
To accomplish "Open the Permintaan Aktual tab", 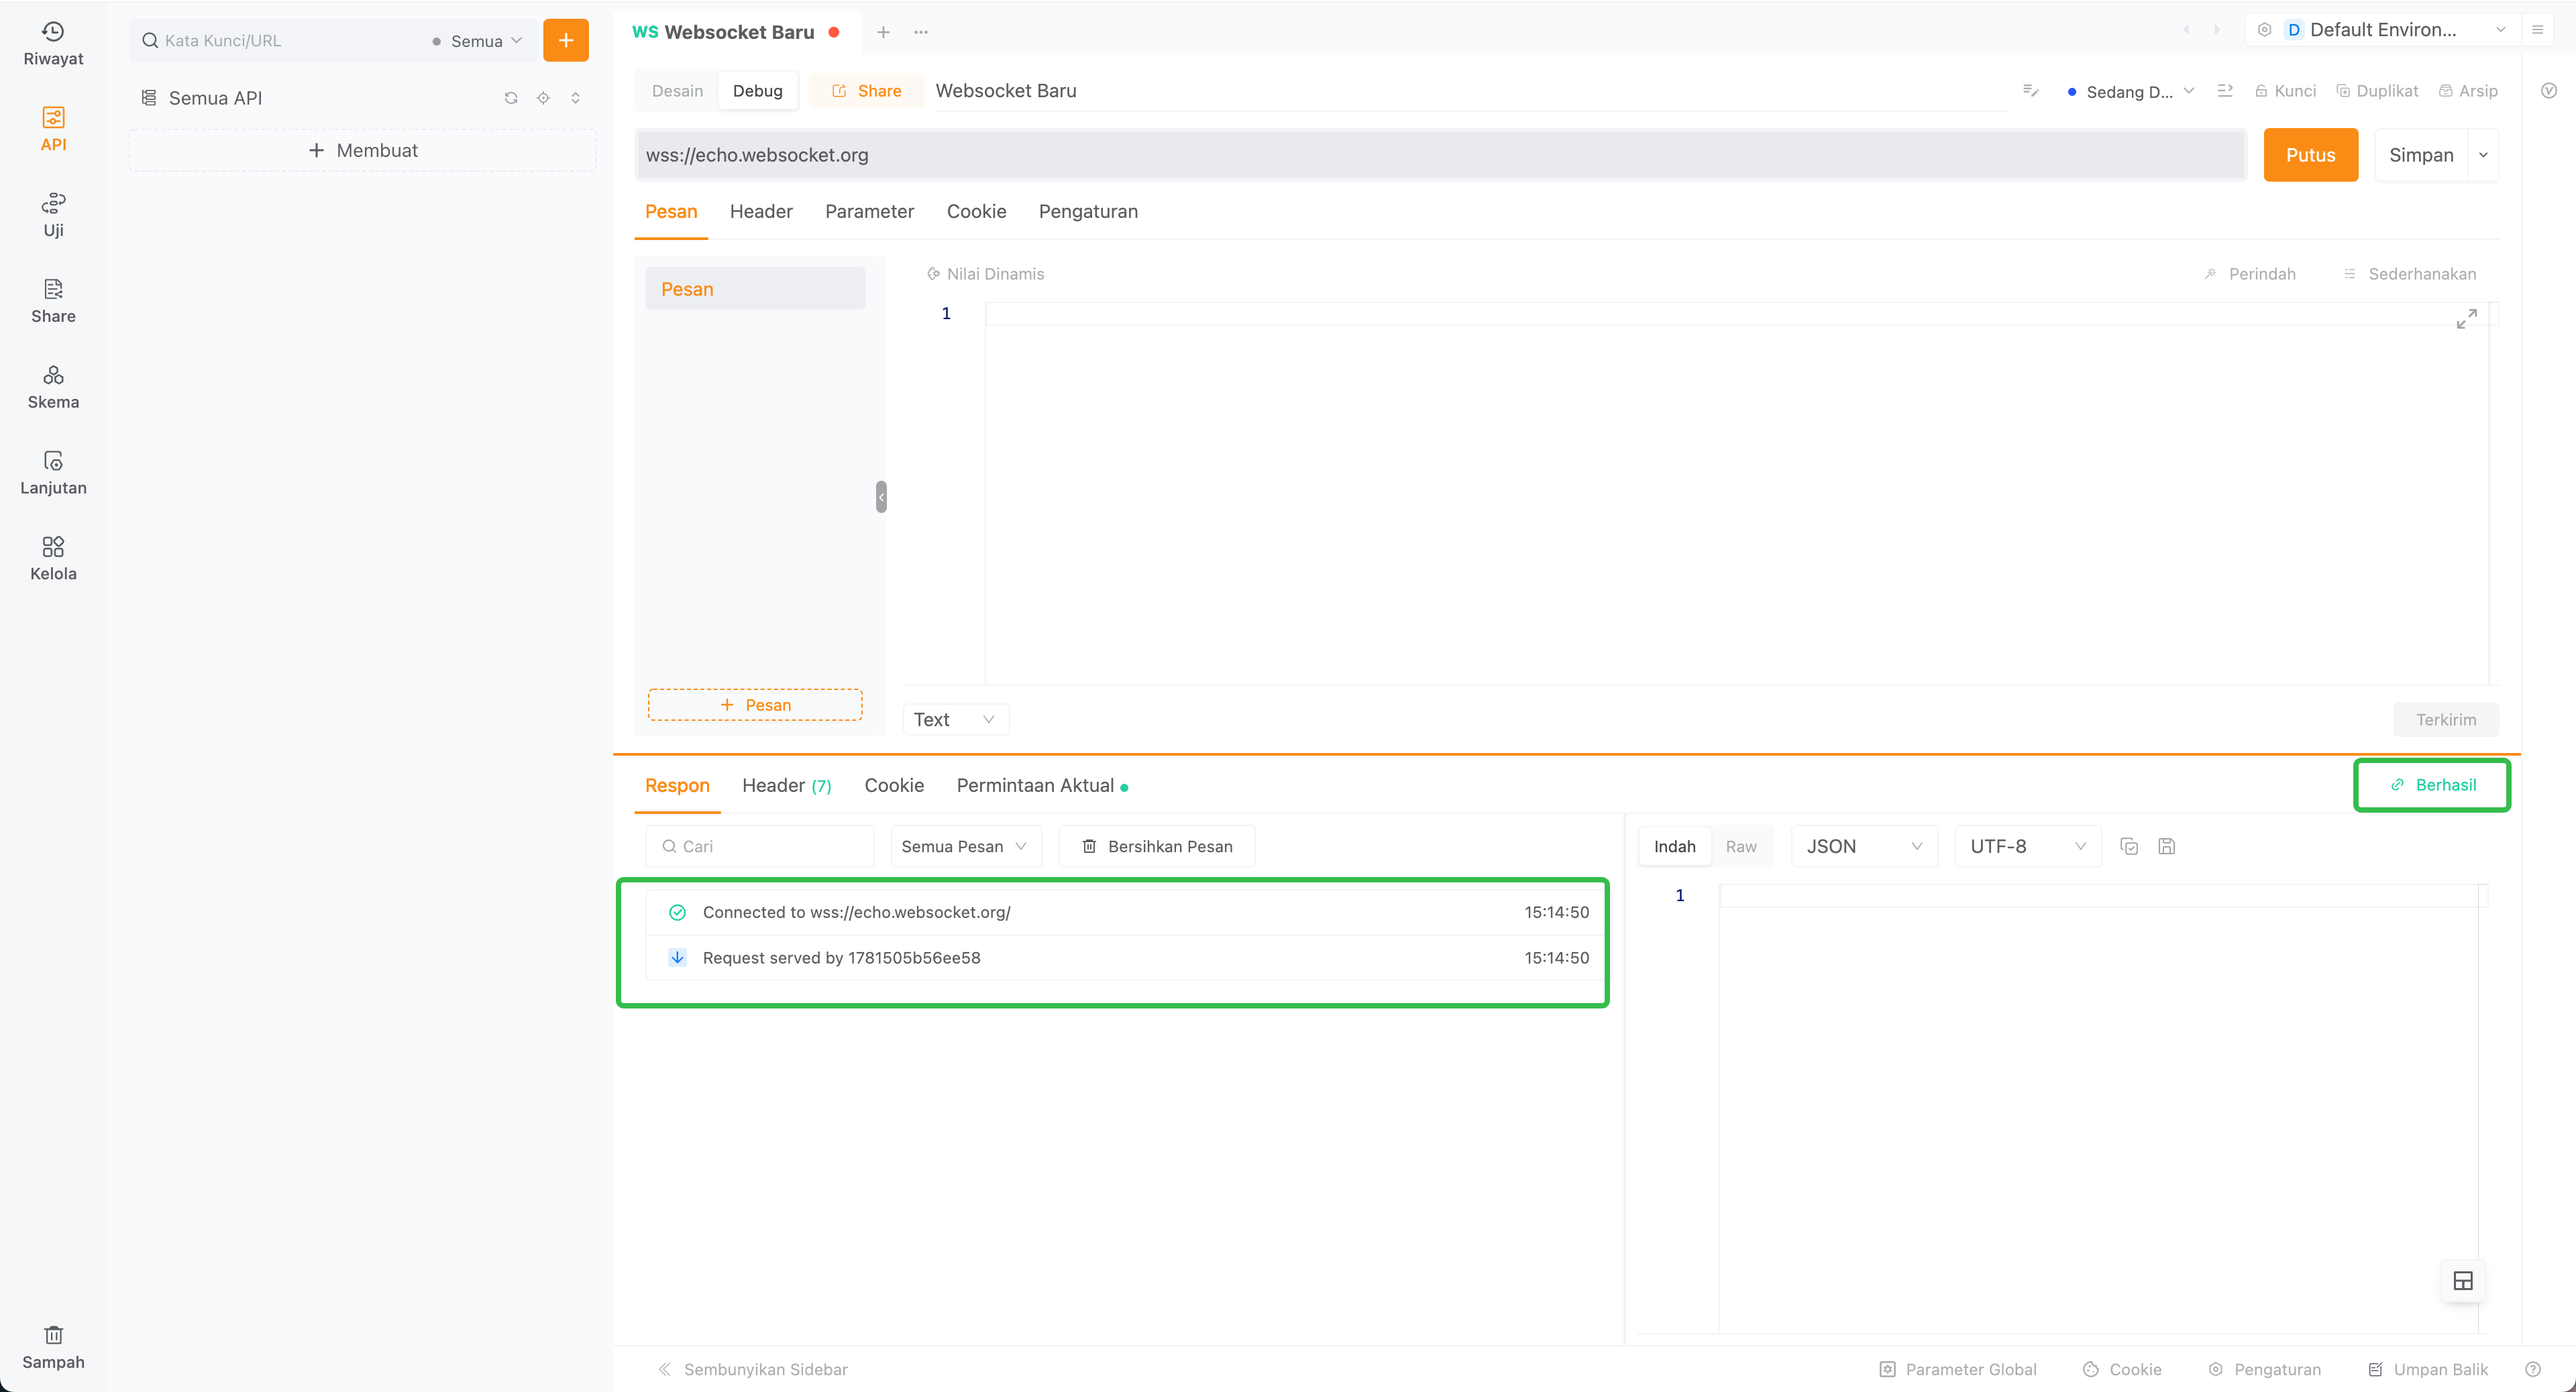I will pos(1042,785).
